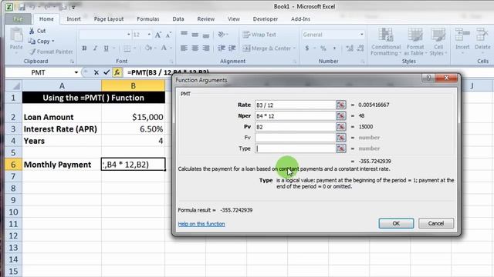This screenshot has width=494, height=277.
Task: Switch to the Page Layout tab
Action: 109,18
